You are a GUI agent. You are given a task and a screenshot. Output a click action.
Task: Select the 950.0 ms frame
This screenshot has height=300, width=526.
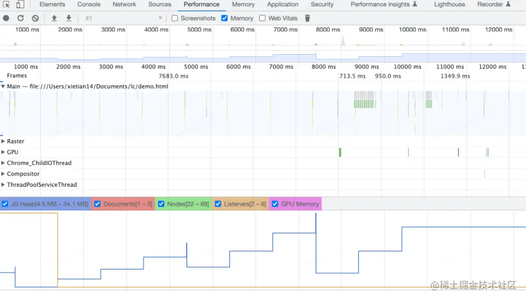388,76
